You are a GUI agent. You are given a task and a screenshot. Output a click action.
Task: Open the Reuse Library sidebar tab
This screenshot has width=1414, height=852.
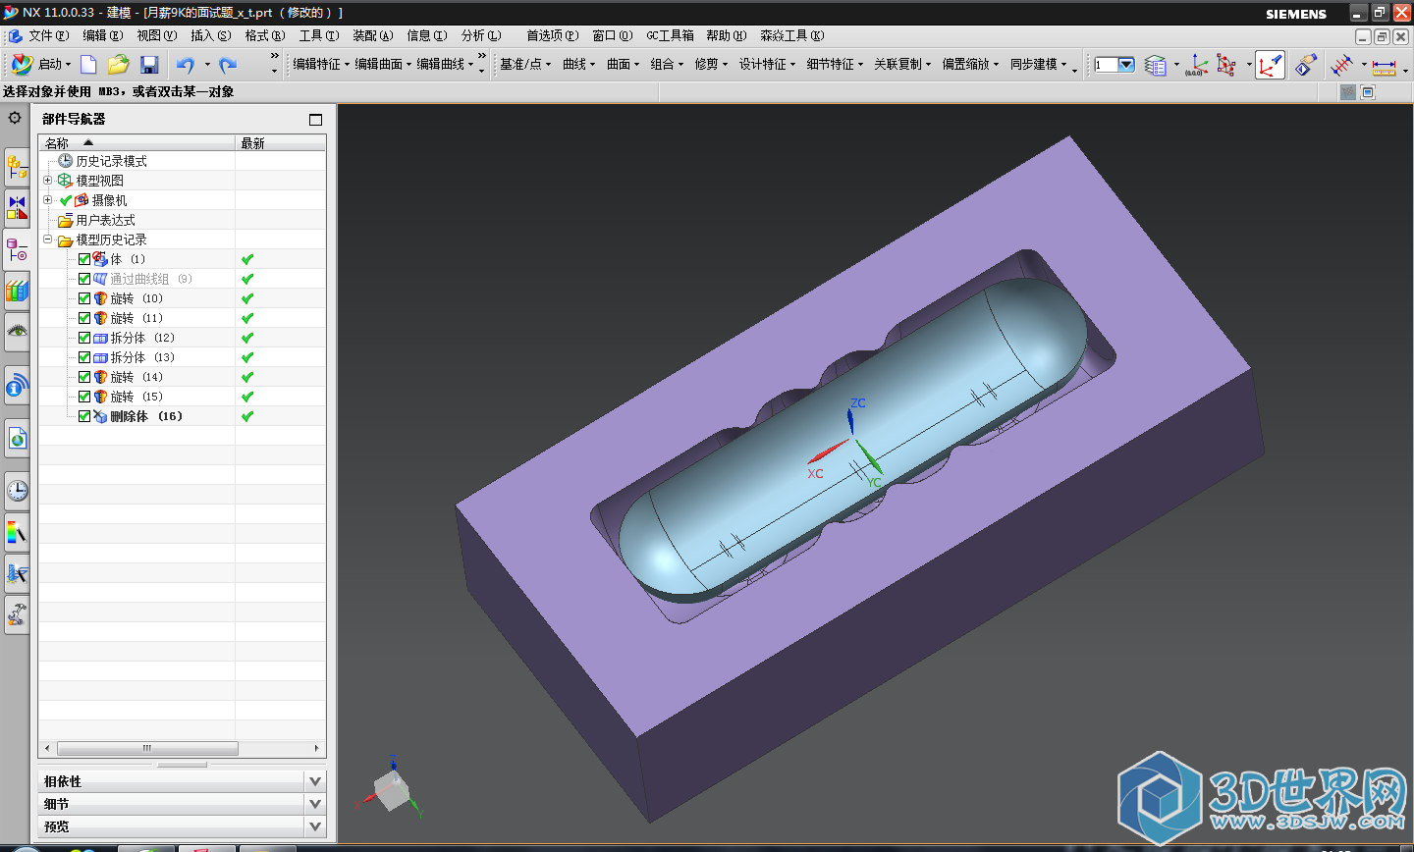(x=17, y=292)
